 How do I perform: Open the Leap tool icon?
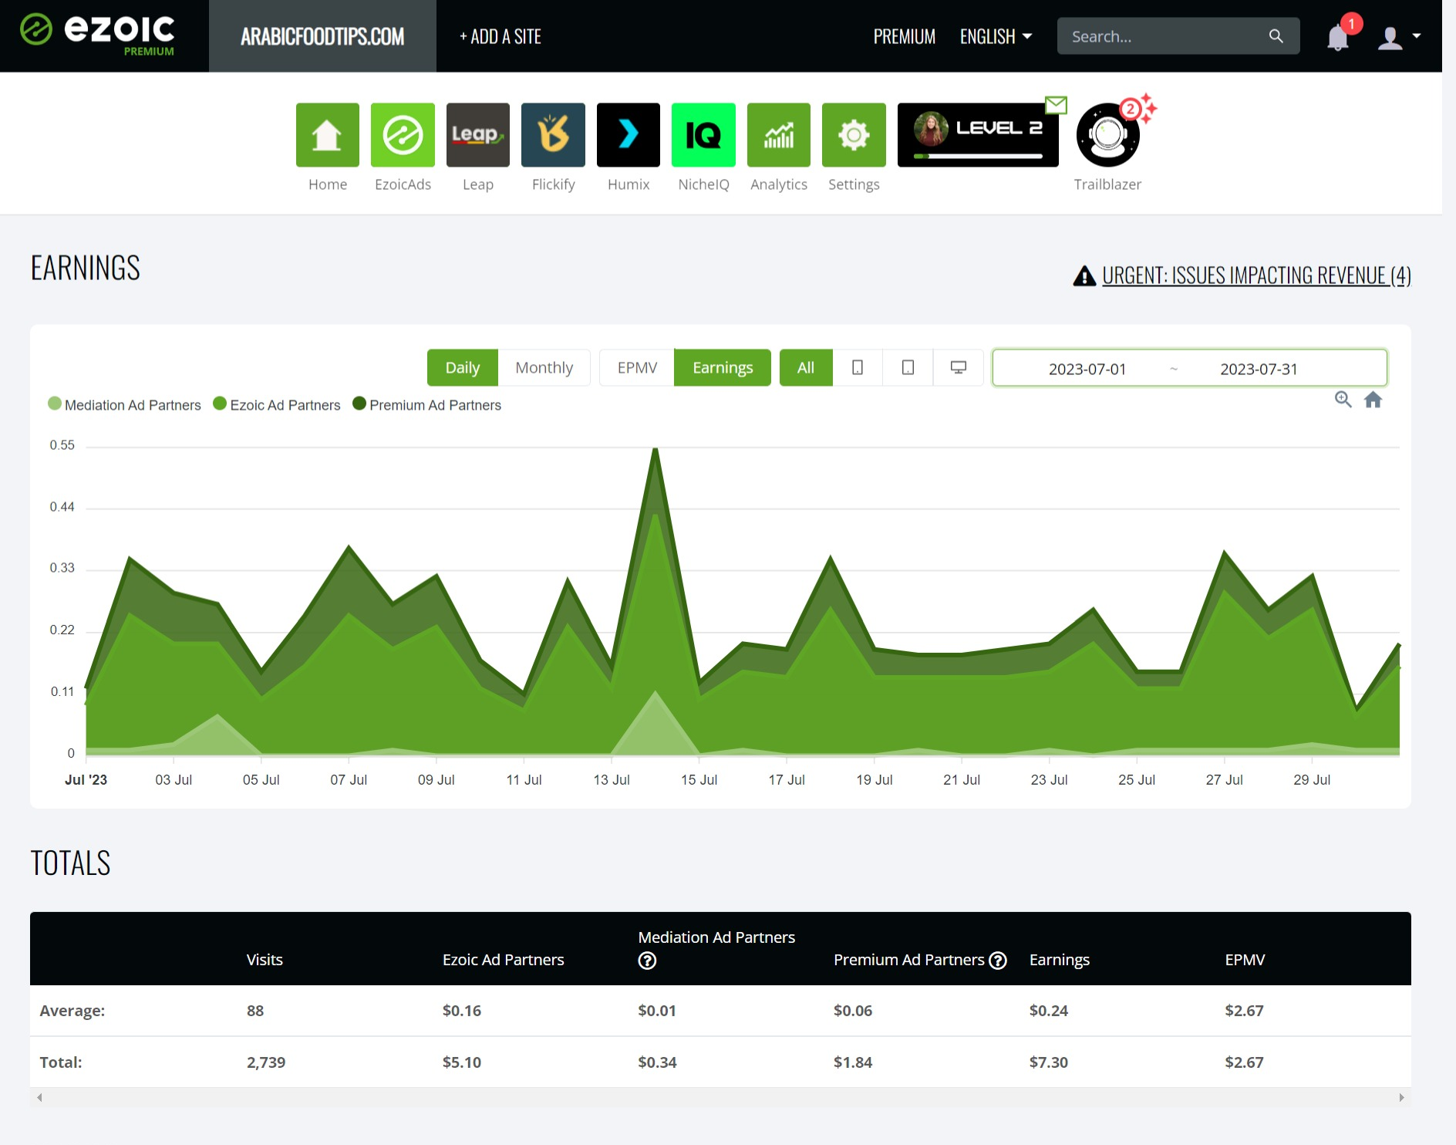(x=477, y=135)
